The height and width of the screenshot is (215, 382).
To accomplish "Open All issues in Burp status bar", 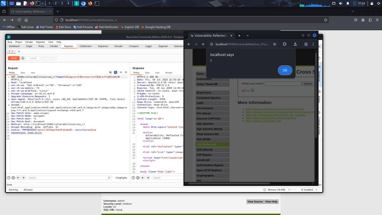I will tap(28, 190).
